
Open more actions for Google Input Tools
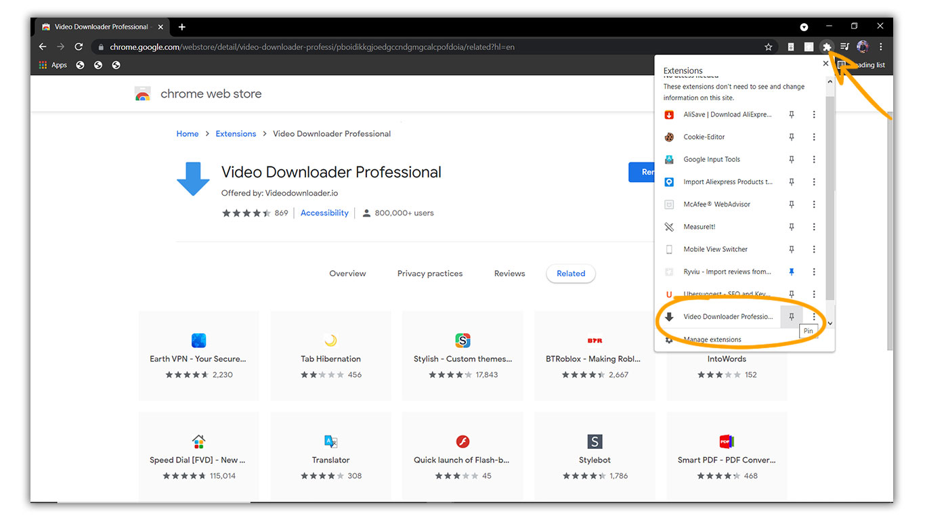coord(814,159)
